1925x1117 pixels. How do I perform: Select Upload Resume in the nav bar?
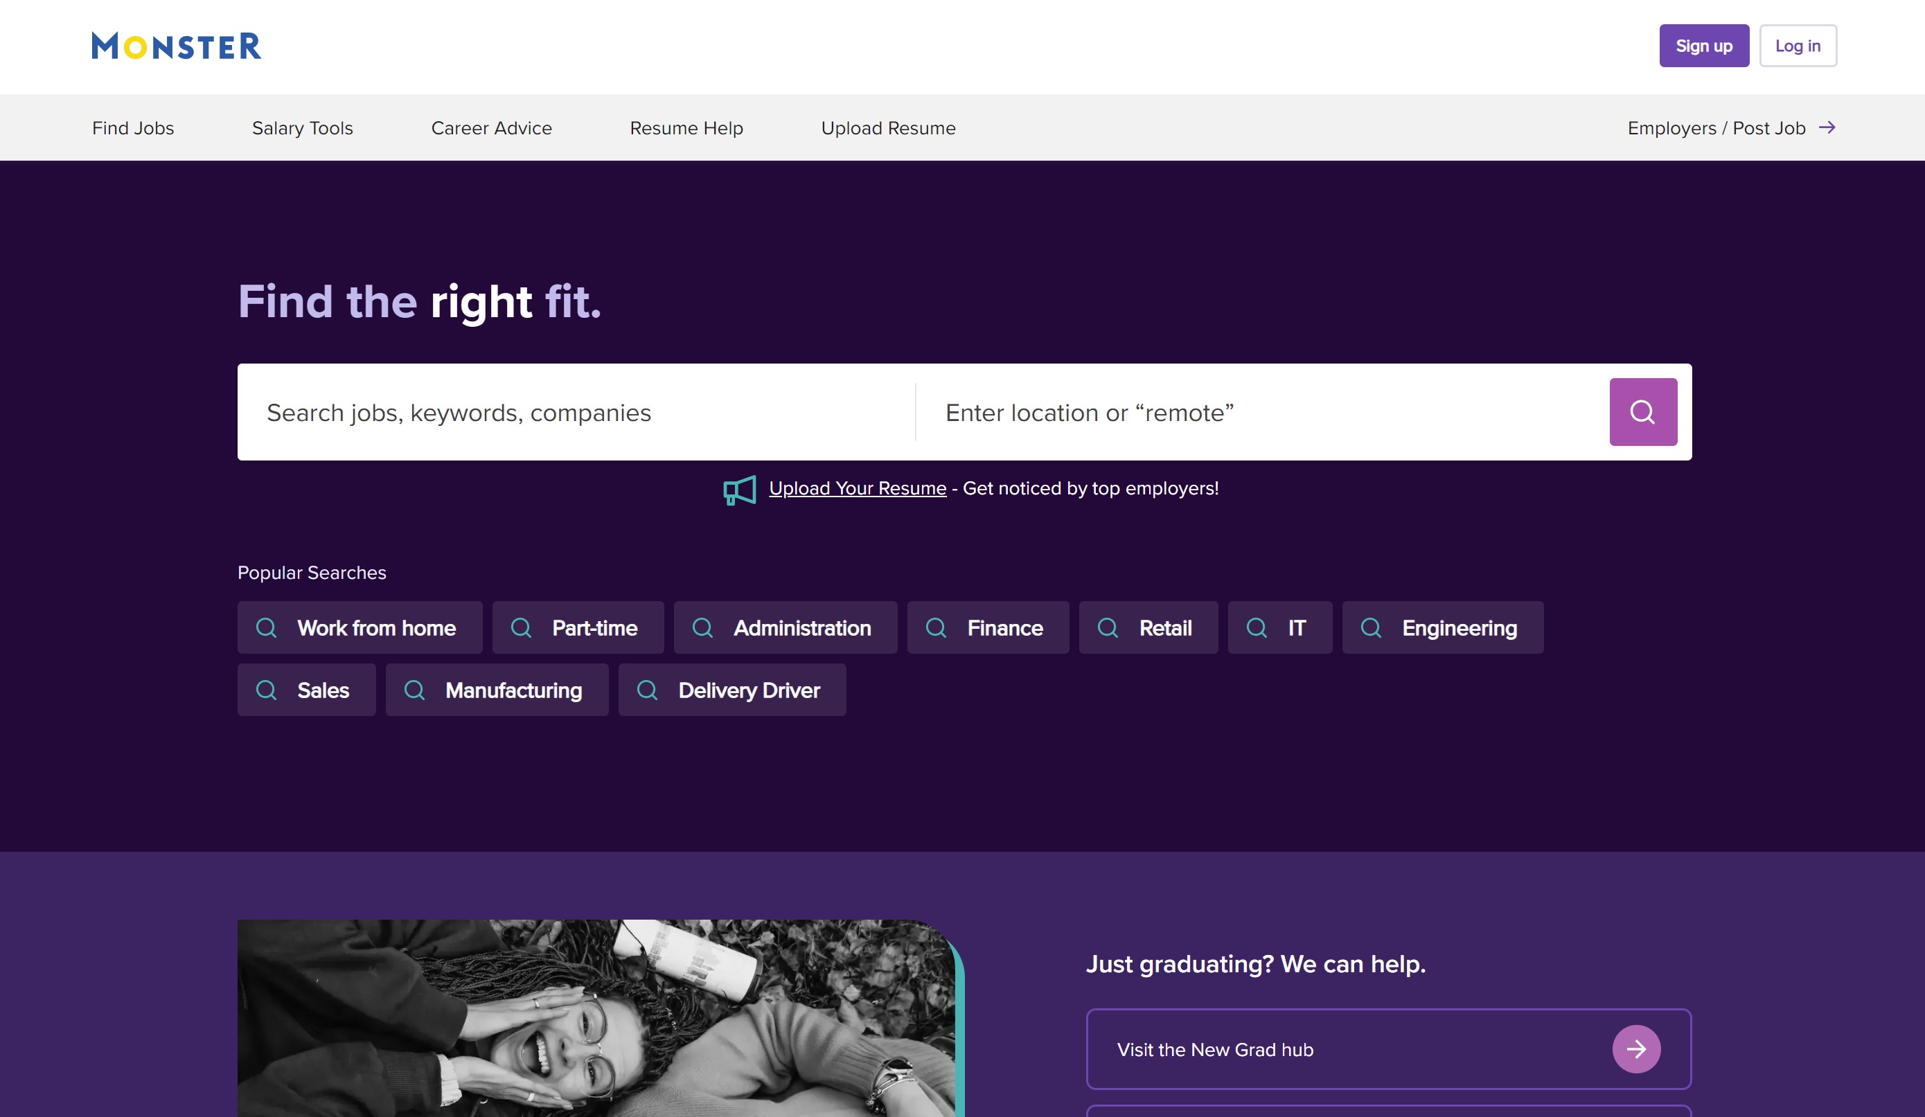pyautogui.click(x=887, y=128)
